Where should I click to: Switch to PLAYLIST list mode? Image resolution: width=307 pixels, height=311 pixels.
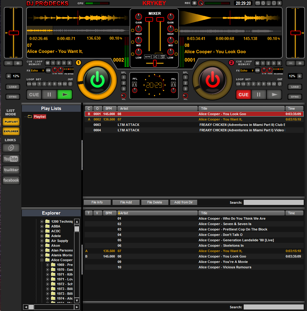point(11,122)
